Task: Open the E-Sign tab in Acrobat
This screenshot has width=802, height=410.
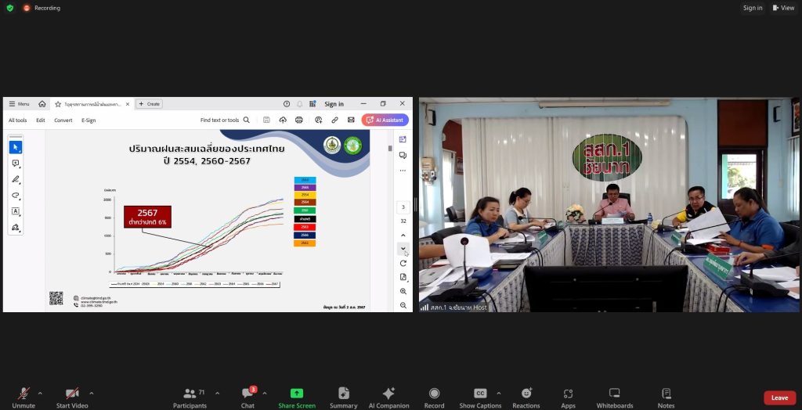Action: (89, 120)
